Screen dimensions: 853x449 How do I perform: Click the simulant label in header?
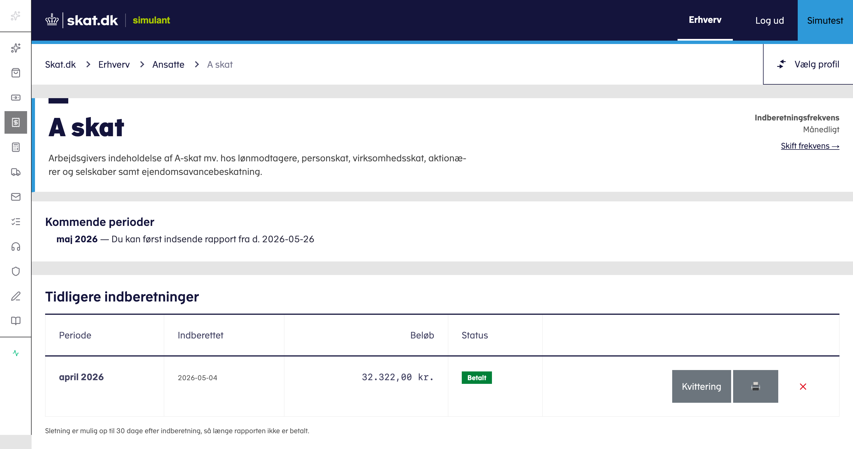[x=151, y=20]
